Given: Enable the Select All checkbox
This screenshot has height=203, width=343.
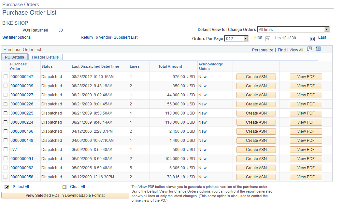Looking at the screenshot, I should click(7, 187).
